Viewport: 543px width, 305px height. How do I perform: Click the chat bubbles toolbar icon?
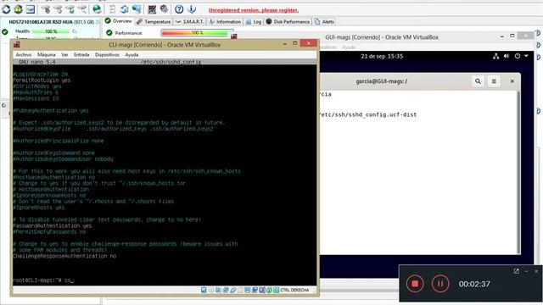[x=137, y=9]
